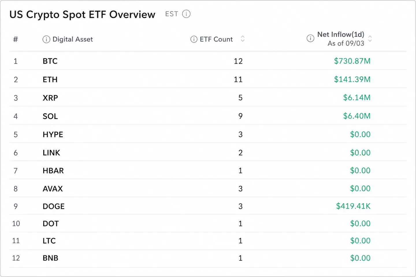Select the XRP asset name
Image resolution: width=416 pixels, height=277 pixels.
[x=50, y=98]
